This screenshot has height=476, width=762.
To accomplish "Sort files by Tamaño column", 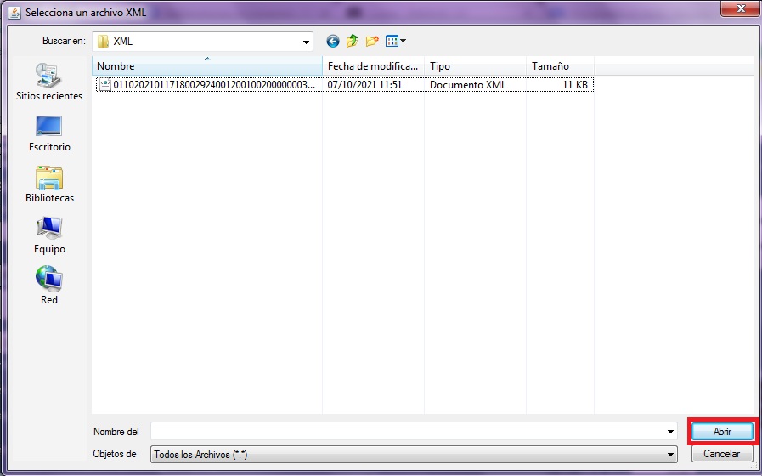I will (559, 66).
